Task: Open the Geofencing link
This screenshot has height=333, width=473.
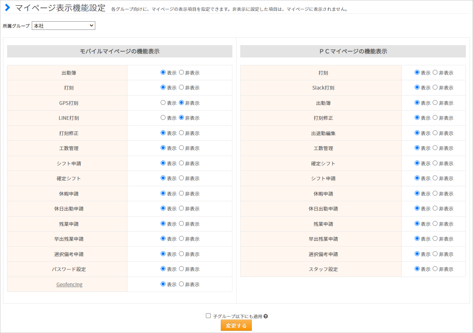Action: pyautogui.click(x=69, y=284)
